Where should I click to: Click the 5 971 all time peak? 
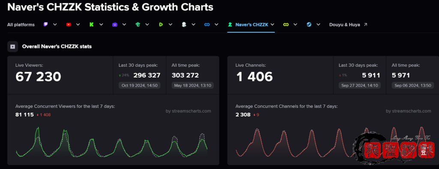click(x=401, y=75)
